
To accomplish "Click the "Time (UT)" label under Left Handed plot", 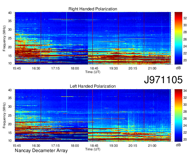I will (93, 149).
